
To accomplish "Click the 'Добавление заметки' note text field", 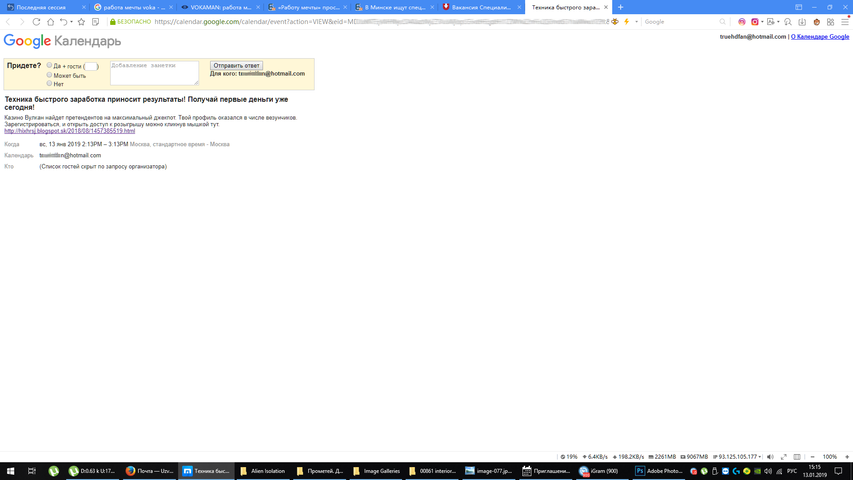I will (x=154, y=73).
